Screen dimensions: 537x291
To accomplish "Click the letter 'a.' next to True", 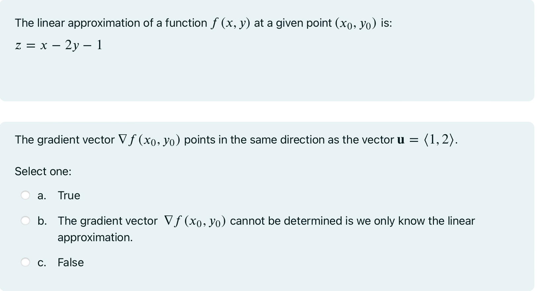I will [x=42, y=195].
